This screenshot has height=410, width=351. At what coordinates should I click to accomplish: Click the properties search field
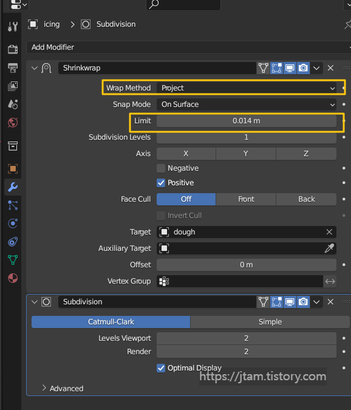(183, 4)
